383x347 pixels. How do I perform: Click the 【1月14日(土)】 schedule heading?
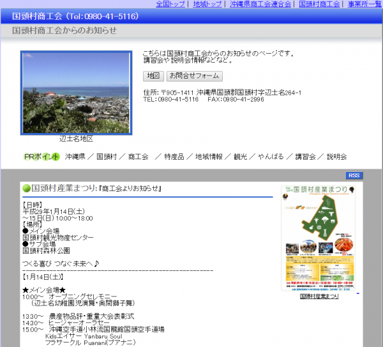[x=43, y=277]
